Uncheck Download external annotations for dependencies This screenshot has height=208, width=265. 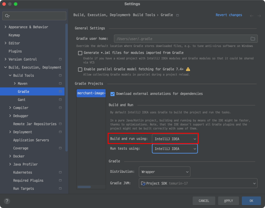(x=112, y=94)
